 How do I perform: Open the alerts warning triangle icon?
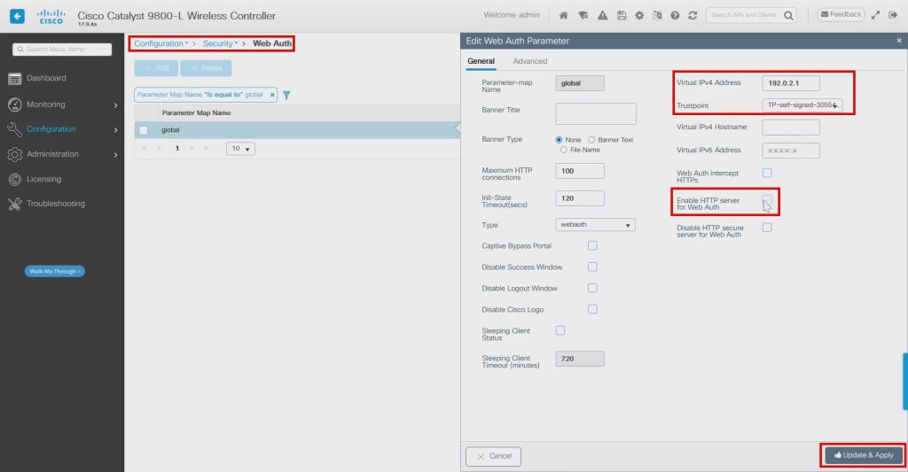(603, 16)
